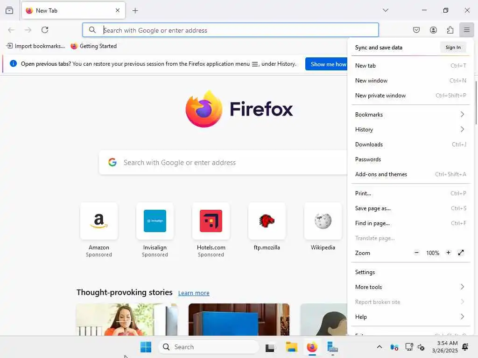Choose New private window menu item

point(410,95)
